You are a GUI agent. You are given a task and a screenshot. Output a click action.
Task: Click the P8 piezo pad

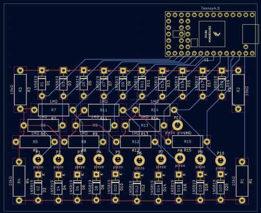point(180,158)
